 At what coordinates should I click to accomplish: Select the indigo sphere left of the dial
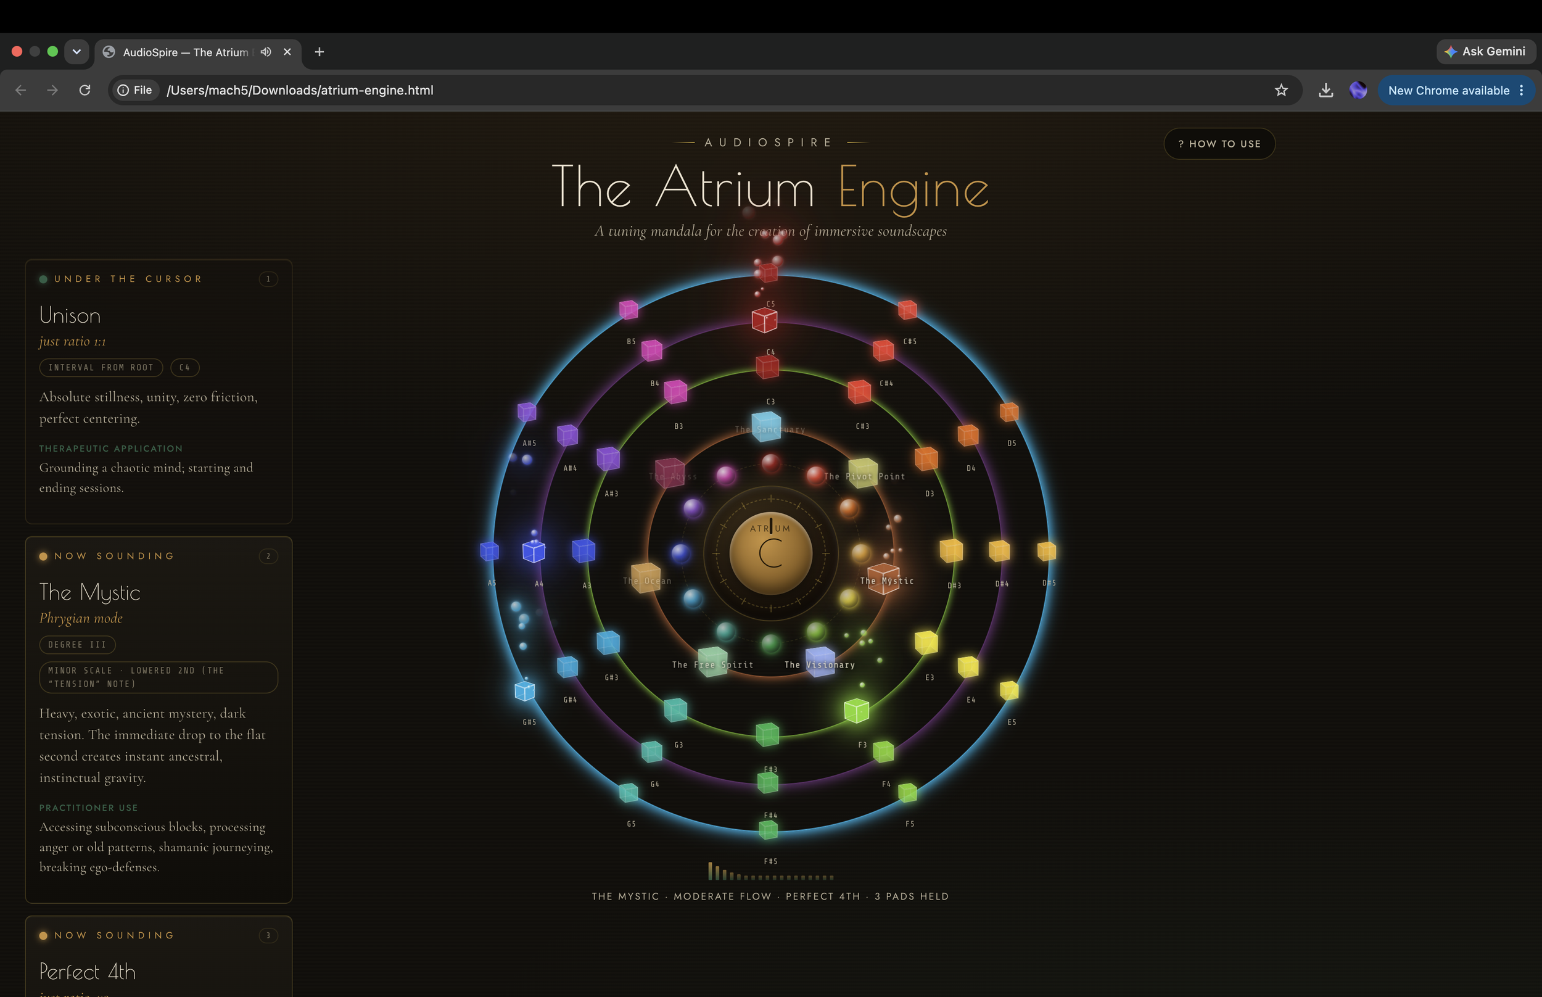click(x=680, y=553)
